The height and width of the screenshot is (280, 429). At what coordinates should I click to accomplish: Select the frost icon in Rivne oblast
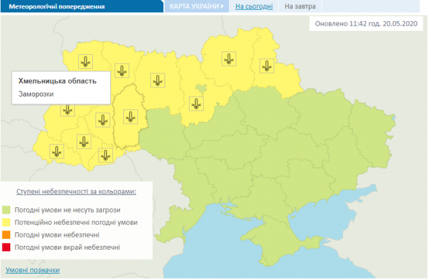coord(122,71)
